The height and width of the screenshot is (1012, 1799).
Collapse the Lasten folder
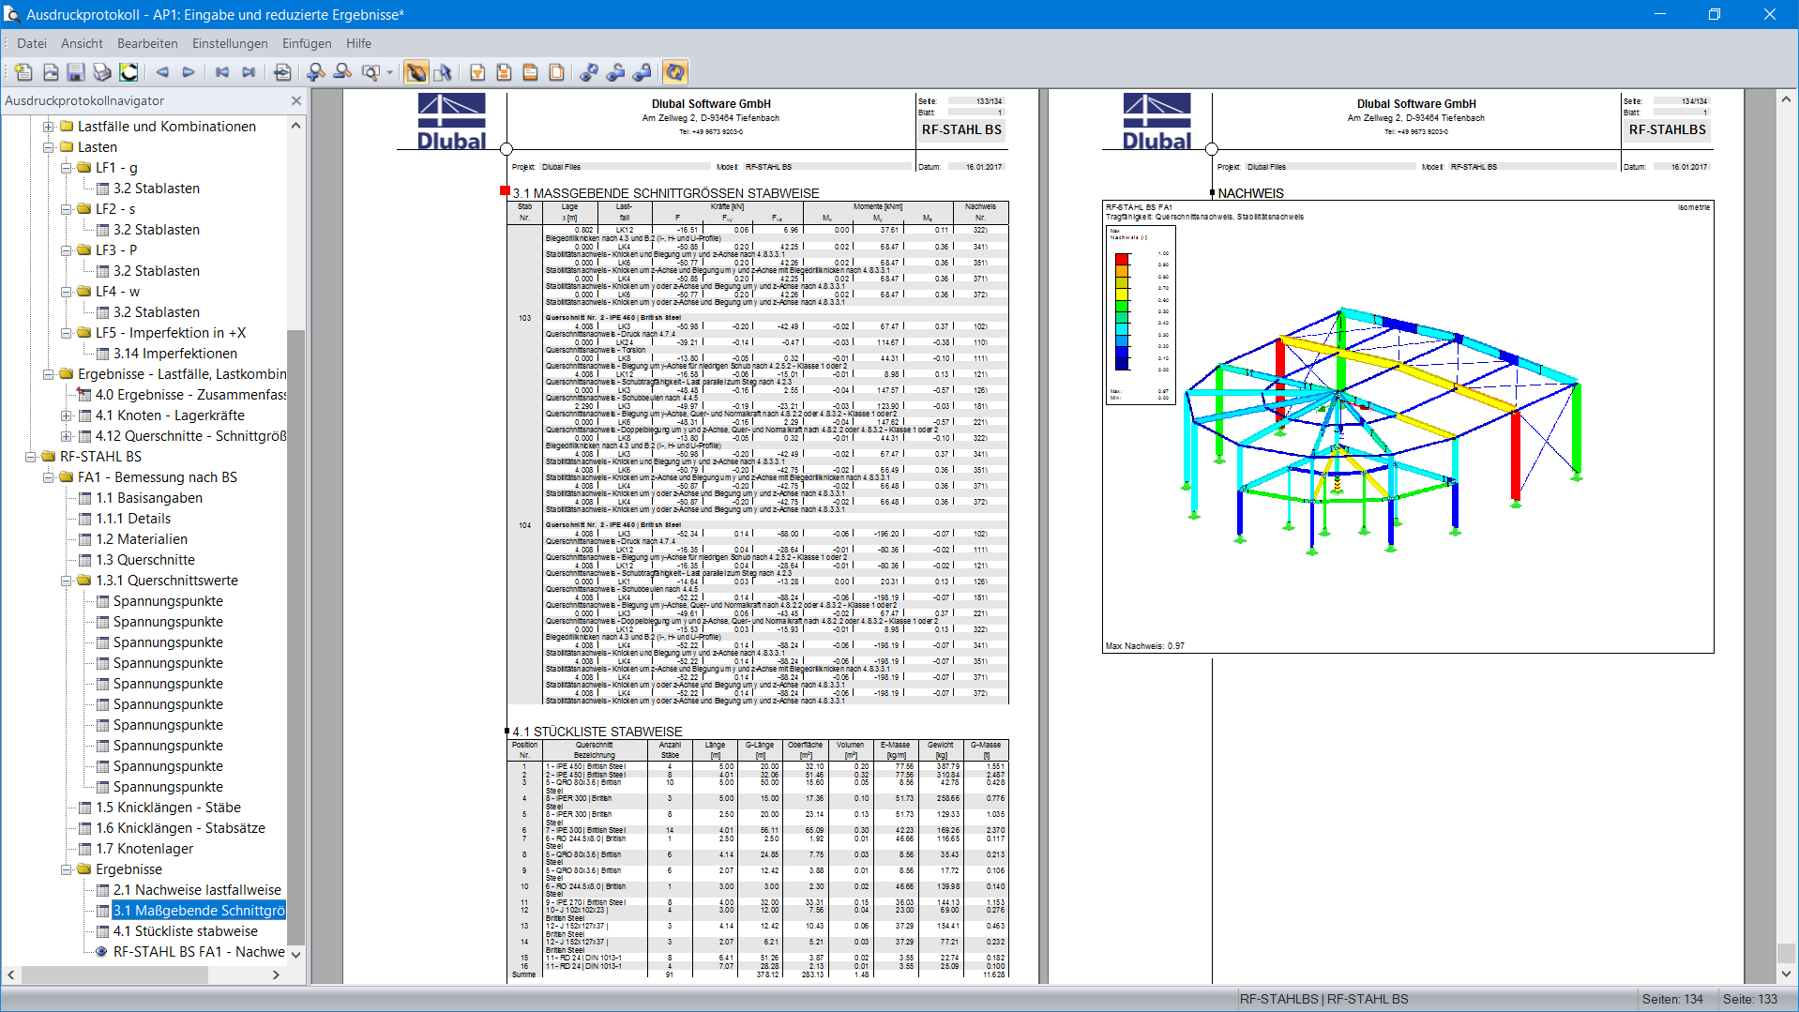48,147
